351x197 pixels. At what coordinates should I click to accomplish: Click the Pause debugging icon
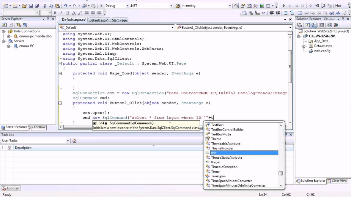290,6
